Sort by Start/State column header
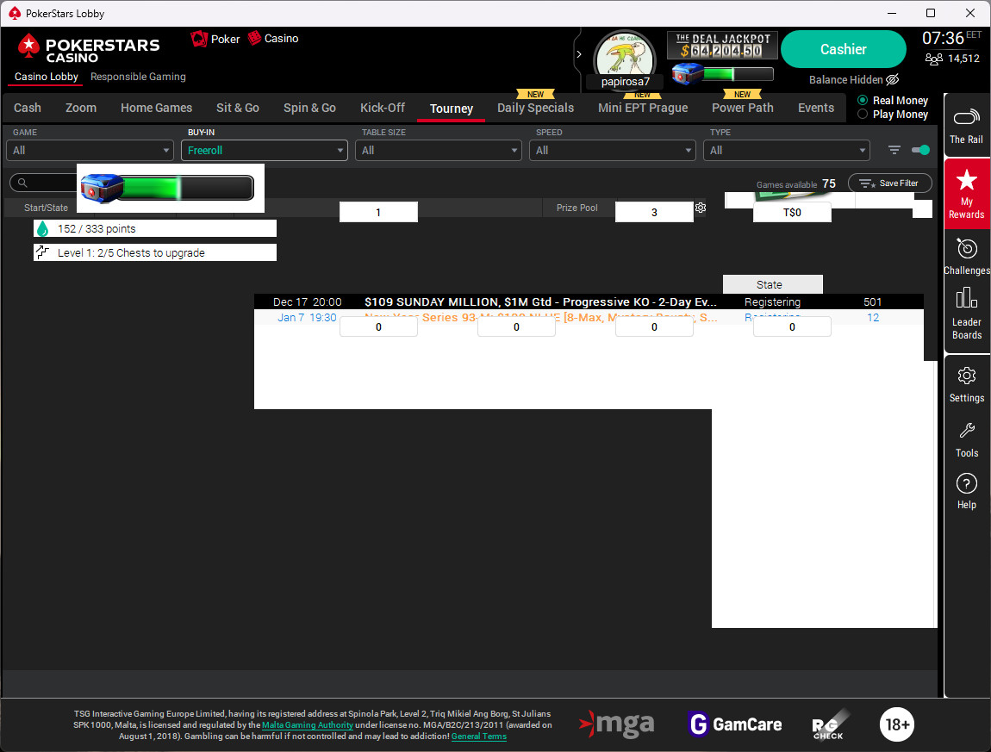 [47, 208]
